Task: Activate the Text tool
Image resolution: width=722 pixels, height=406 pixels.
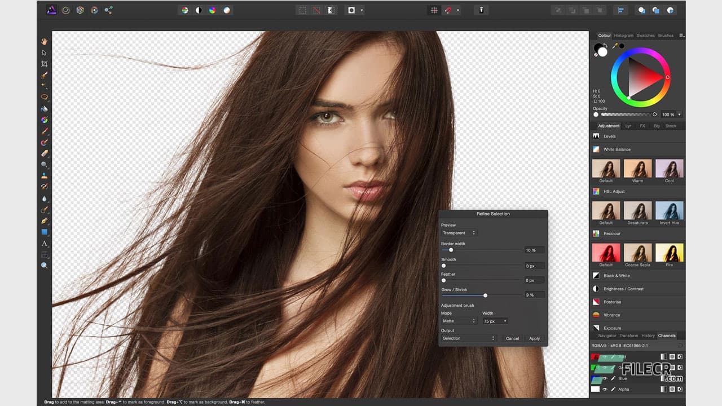Action: [x=44, y=243]
